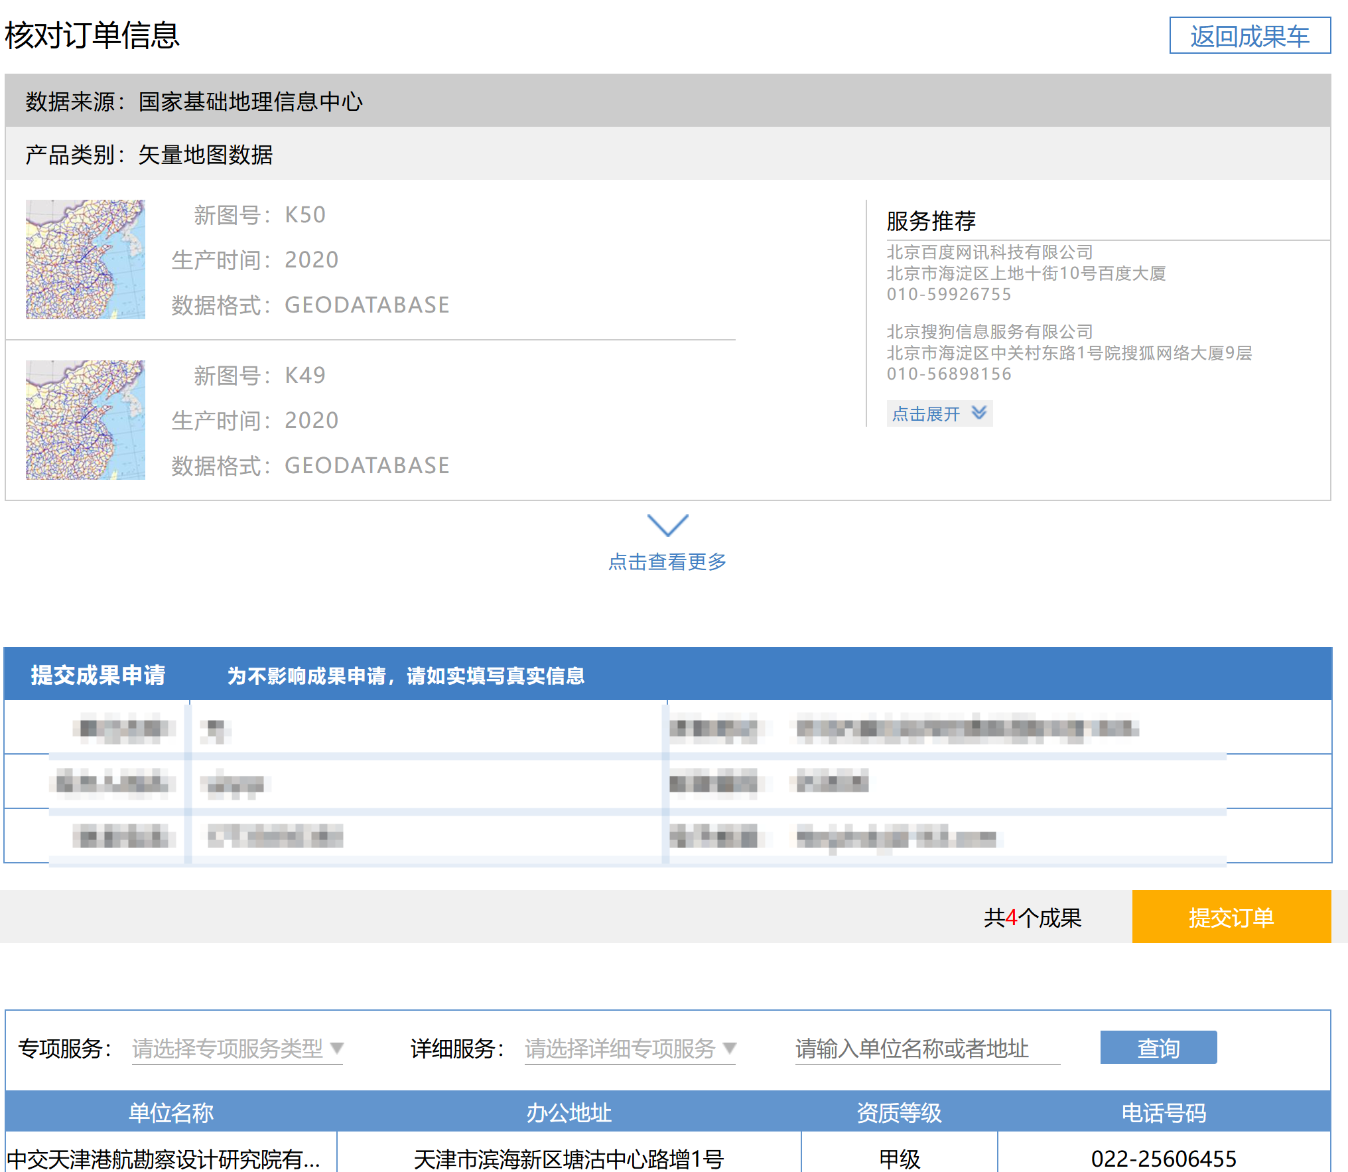Viewport: 1348px width, 1172px height.
Task: Select the 中交天津港航勘察设计研究院 table row
Action: pyautogui.click(x=164, y=1159)
